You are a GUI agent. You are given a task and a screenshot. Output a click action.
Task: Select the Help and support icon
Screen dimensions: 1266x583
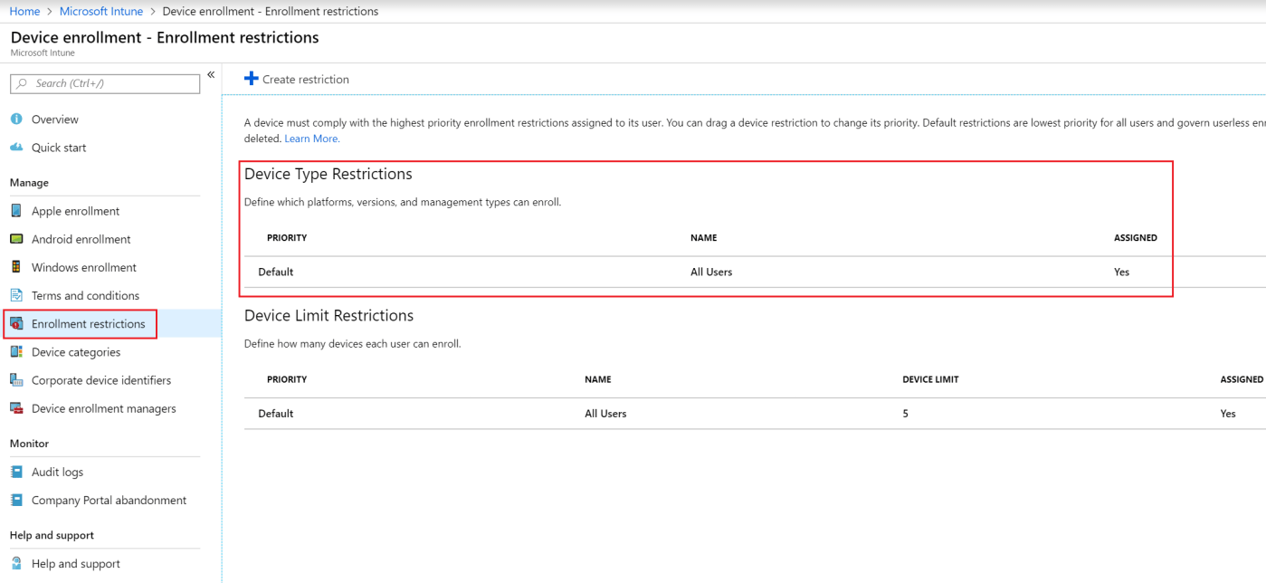point(15,562)
